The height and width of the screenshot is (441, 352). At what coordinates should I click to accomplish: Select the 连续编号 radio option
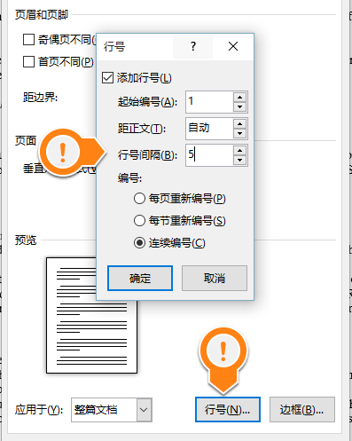(x=139, y=243)
